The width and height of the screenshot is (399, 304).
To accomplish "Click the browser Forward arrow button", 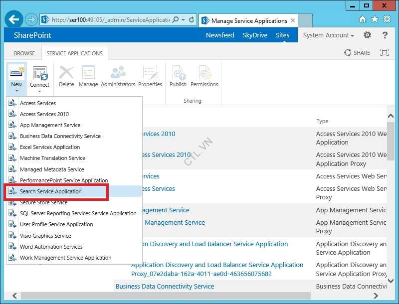I will point(31,19).
